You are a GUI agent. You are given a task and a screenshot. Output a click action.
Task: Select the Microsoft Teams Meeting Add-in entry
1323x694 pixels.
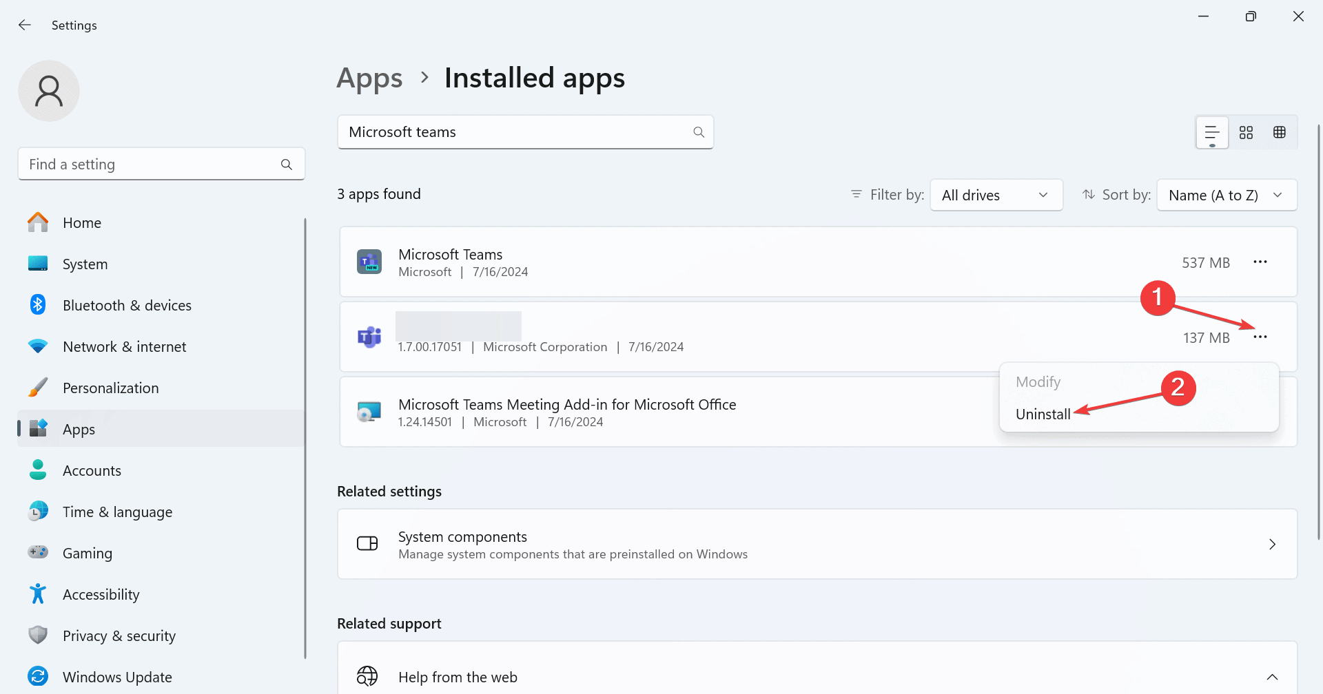click(818, 412)
